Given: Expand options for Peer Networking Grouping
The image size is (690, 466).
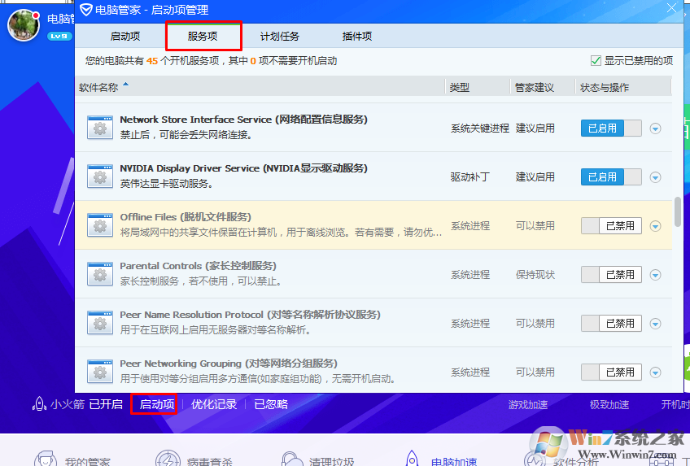Looking at the screenshot, I should 655,372.
